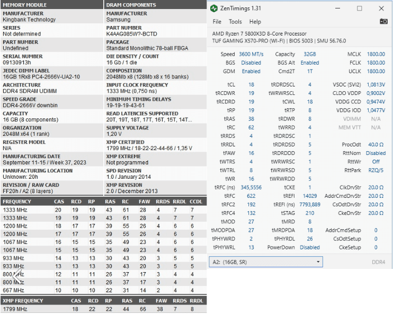Close the ZenTimings window
393x314 pixels.
[381, 8]
